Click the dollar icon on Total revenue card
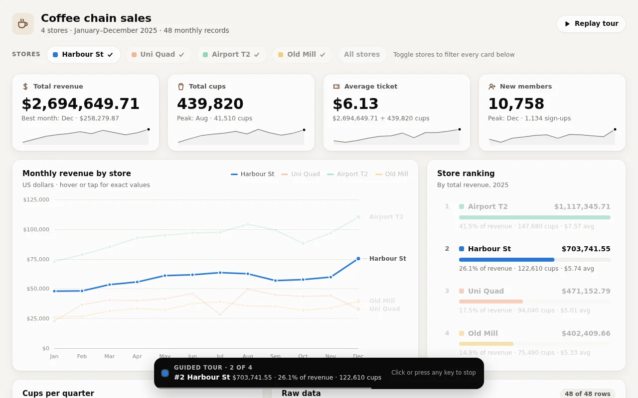The image size is (638, 398). [x=25, y=87]
